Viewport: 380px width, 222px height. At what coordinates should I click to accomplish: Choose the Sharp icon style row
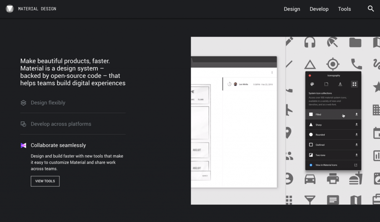tap(333, 125)
